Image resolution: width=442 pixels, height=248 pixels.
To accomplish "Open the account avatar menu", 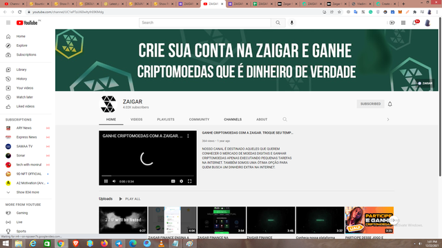I will pos(427,23).
